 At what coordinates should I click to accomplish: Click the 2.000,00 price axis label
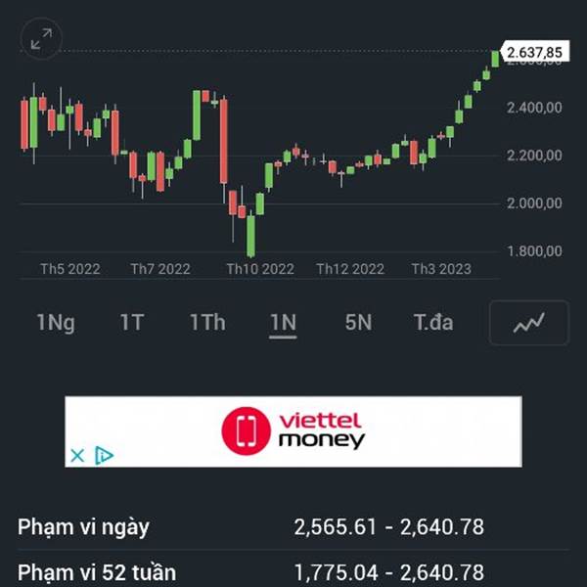coord(534,203)
